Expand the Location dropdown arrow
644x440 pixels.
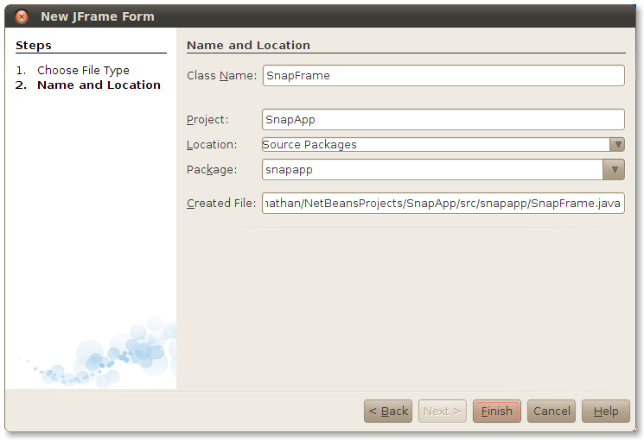616,145
